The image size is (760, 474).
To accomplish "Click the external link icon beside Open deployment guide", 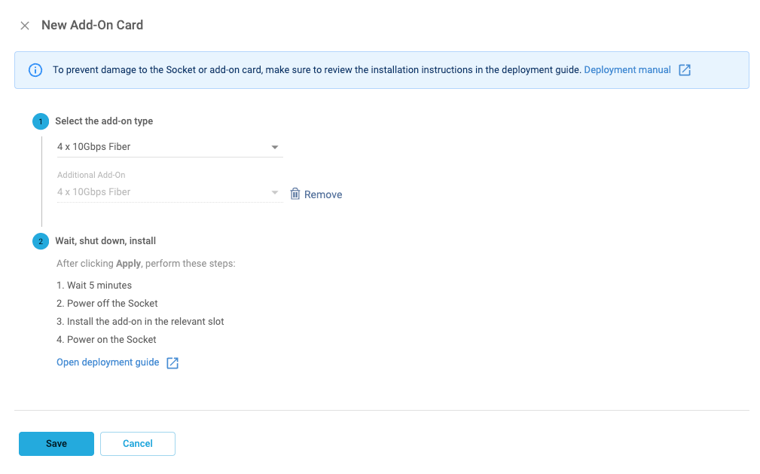I will pos(172,362).
